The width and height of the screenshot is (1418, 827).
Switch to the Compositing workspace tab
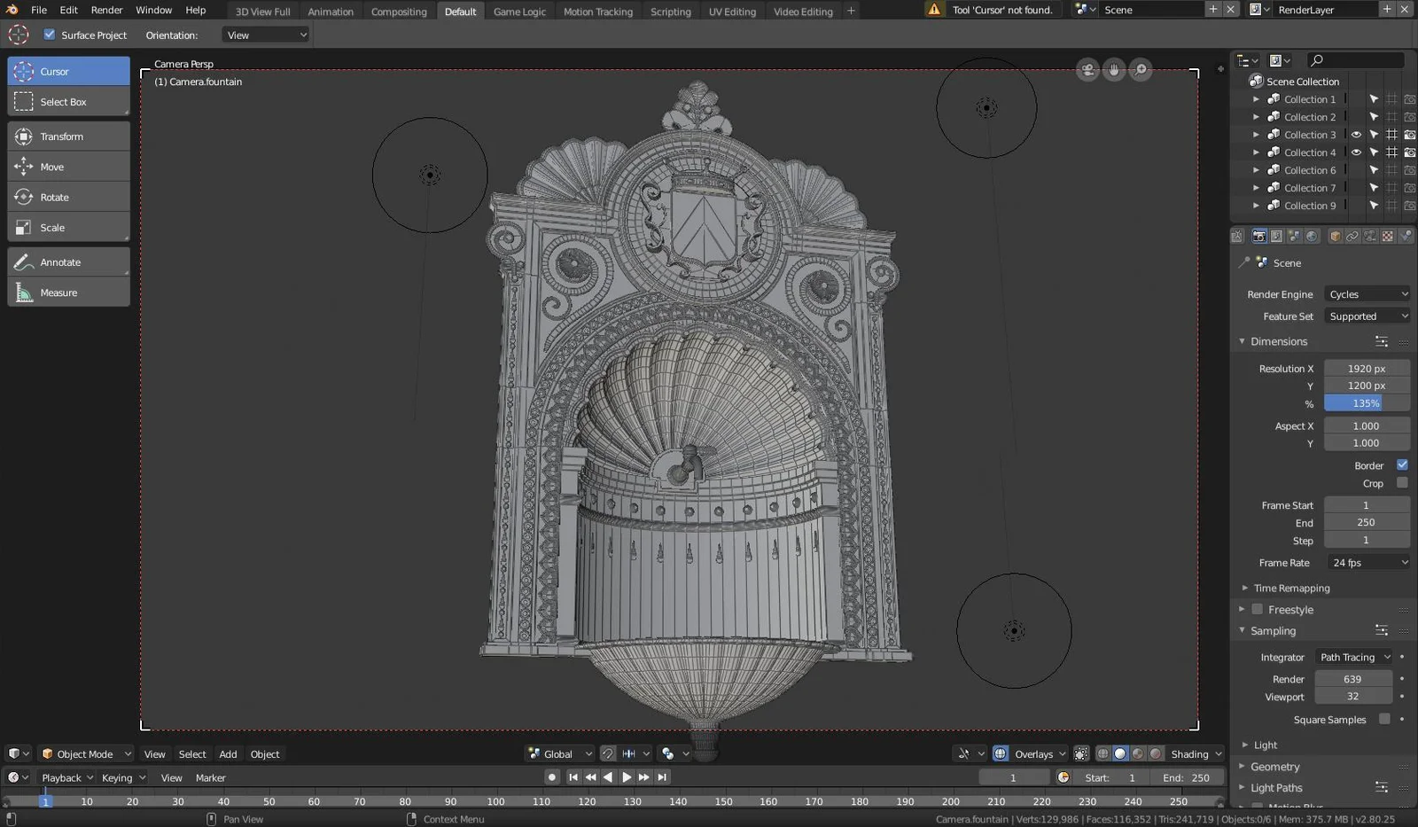[399, 11]
